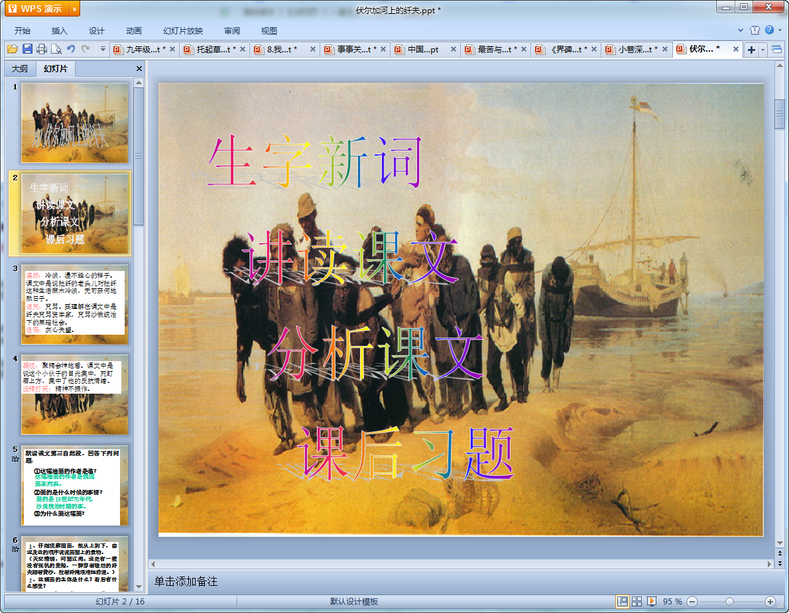789x613 pixels.
Task: Open the window list icon after tabs
Action: pyautogui.click(x=776, y=49)
